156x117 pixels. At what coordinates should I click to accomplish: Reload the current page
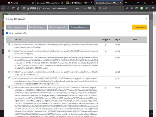click(x=13, y=8)
